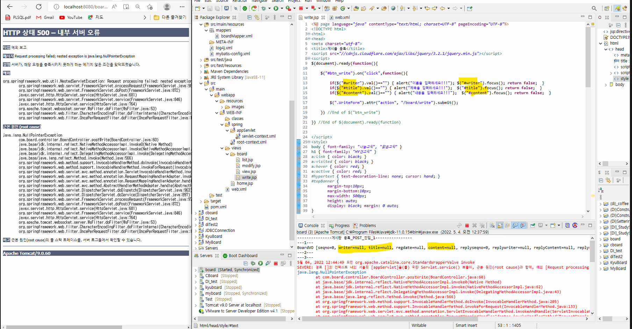632x329 pixels.
Task: Toggle Scroll Lock in Console toolbar
Action: 500,226
